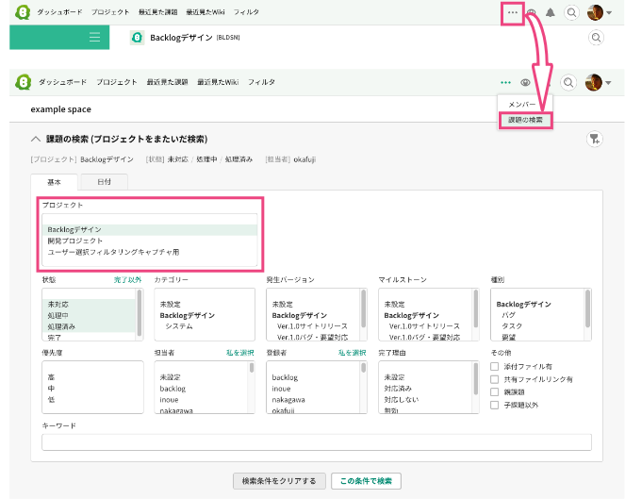Collapse the 課題の検索 section chevron
The image size is (625, 499).
[36, 139]
